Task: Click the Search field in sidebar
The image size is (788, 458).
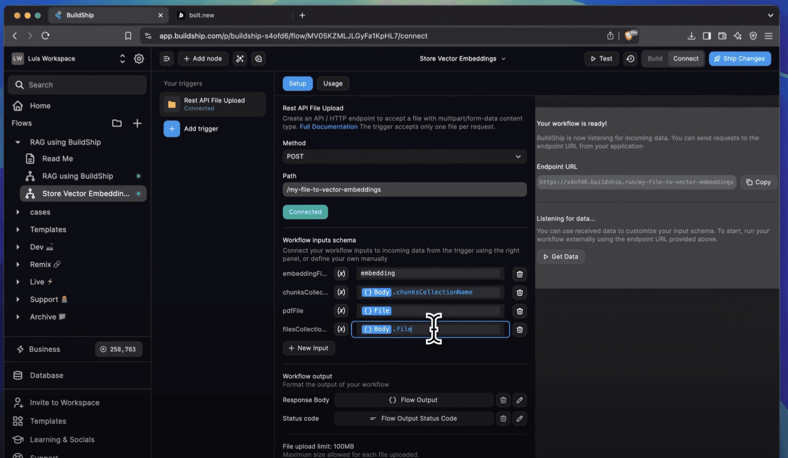Action: 77,85
